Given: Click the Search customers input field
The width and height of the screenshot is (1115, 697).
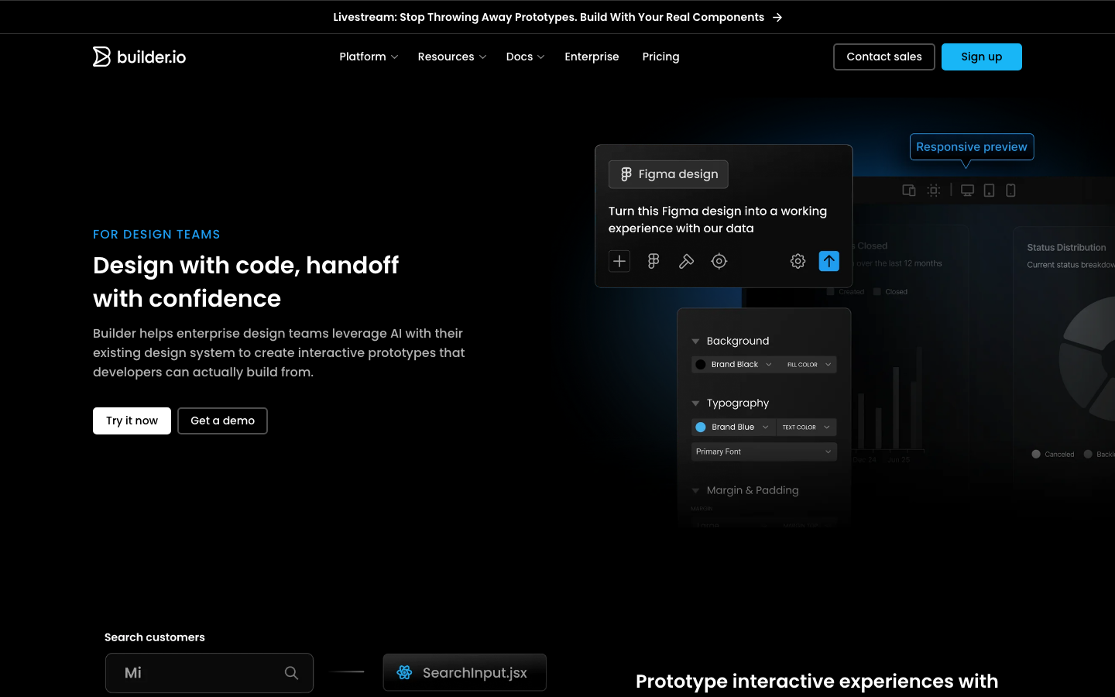Looking at the screenshot, I should [x=209, y=673].
